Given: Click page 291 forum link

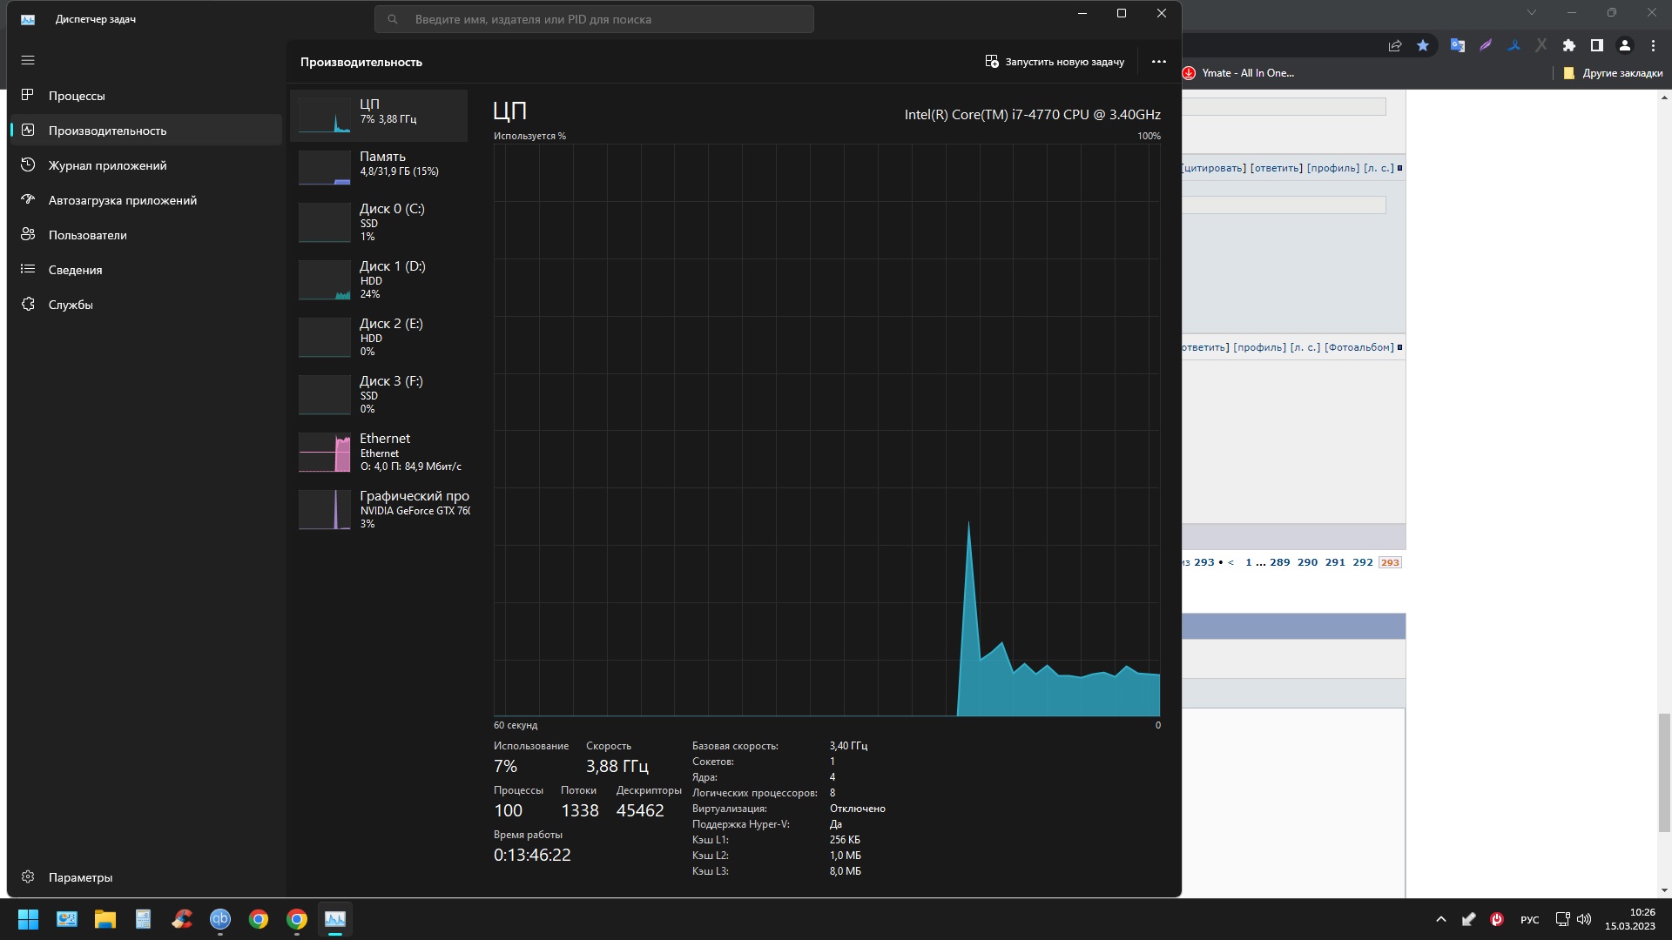Looking at the screenshot, I should click(1334, 562).
